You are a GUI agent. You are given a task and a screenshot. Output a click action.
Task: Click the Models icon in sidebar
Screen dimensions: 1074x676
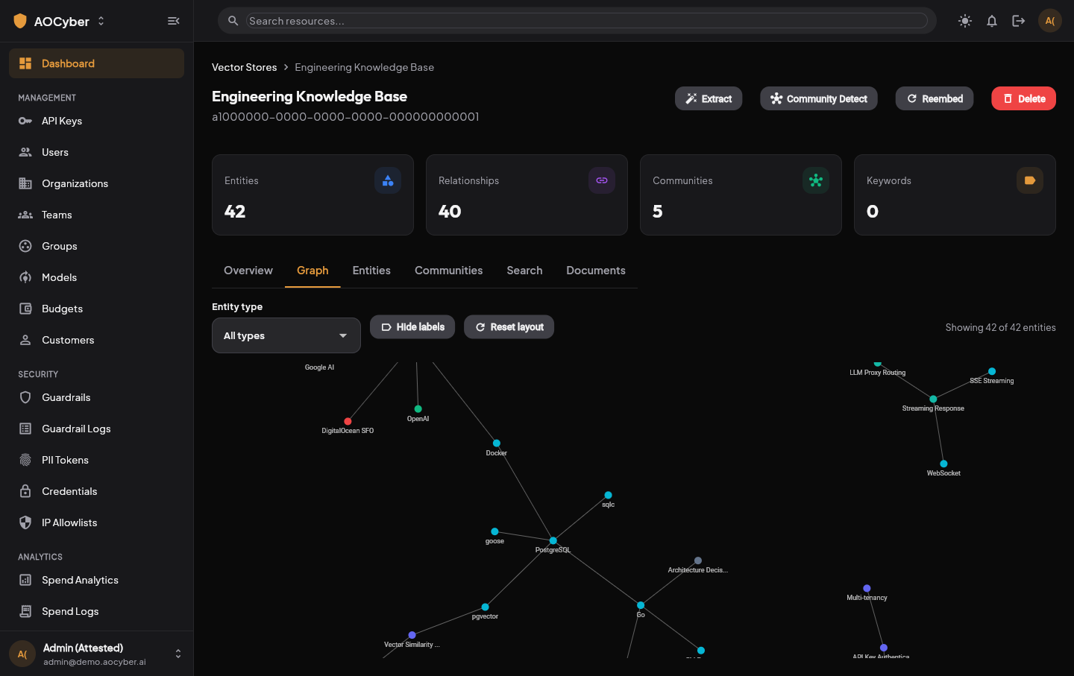pyautogui.click(x=25, y=277)
